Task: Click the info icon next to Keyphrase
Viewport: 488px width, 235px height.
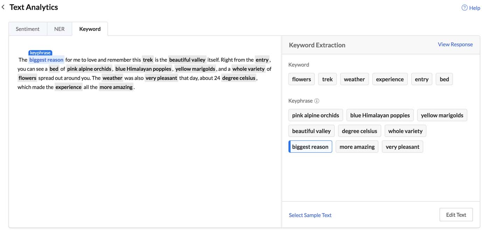Action: tap(317, 101)
